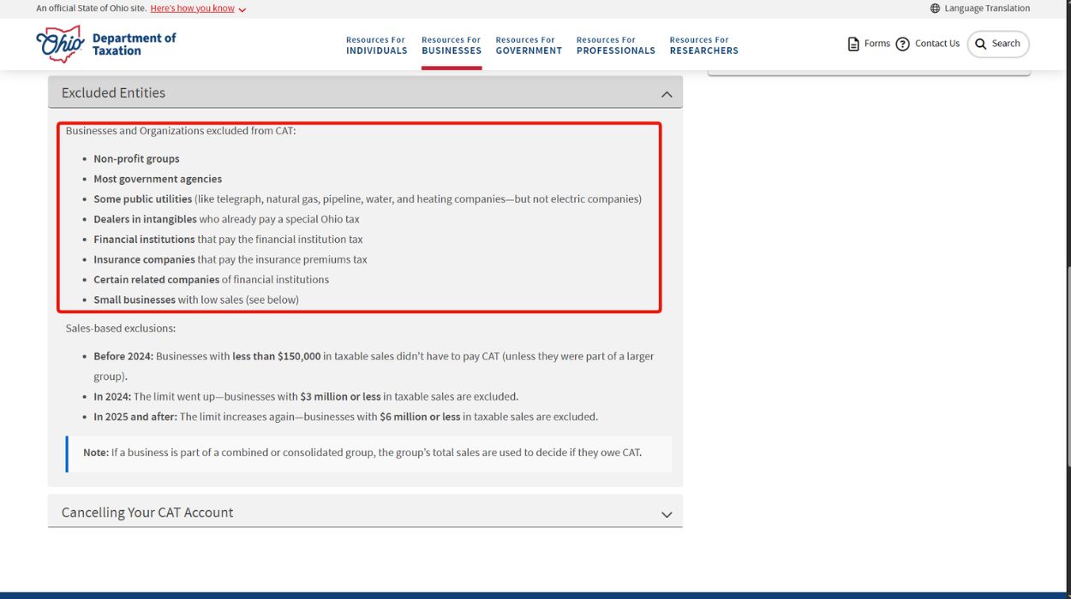Collapse the Excluded Entities accordion
1071x599 pixels.
point(667,94)
